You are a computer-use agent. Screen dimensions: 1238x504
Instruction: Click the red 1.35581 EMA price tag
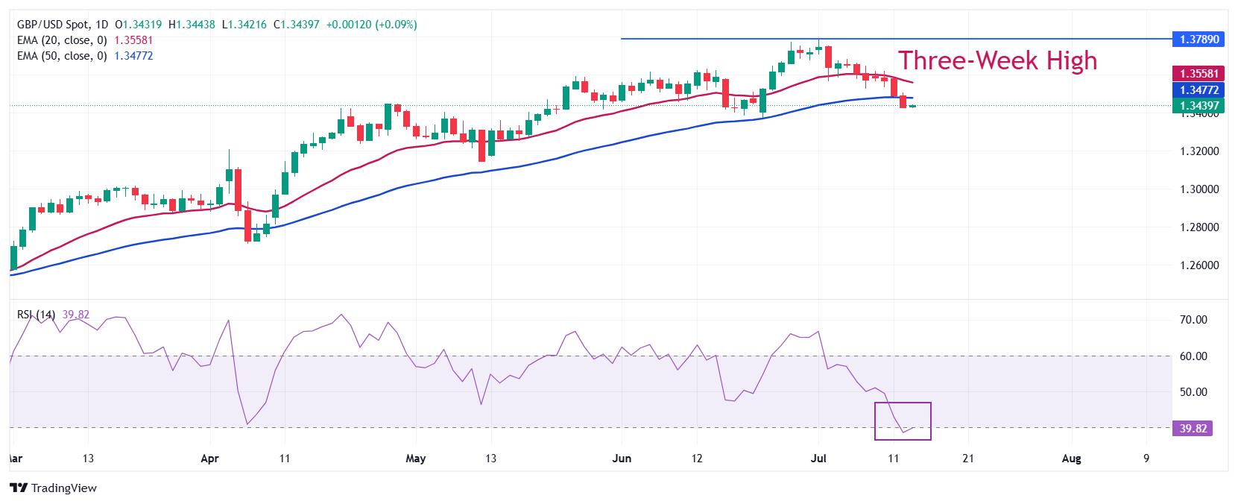click(1198, 73)
